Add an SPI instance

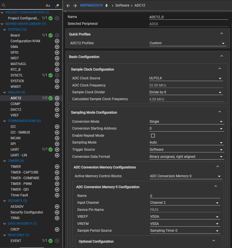pos(57,144)
